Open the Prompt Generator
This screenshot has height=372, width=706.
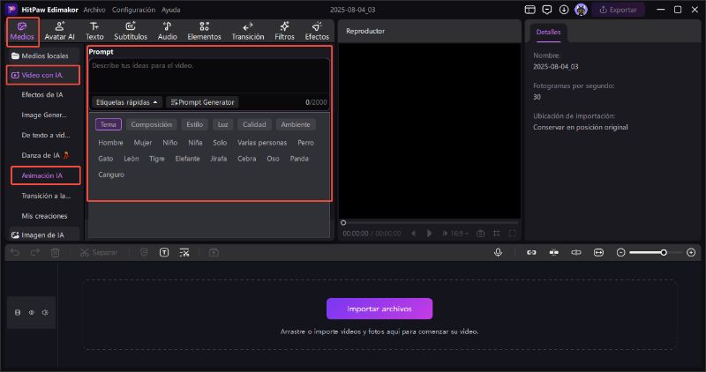coord(203,102)
